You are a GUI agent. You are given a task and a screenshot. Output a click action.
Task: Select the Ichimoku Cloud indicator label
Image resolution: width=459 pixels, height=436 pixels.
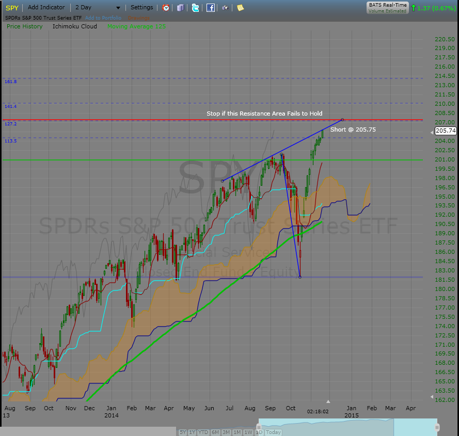[75, 26]
